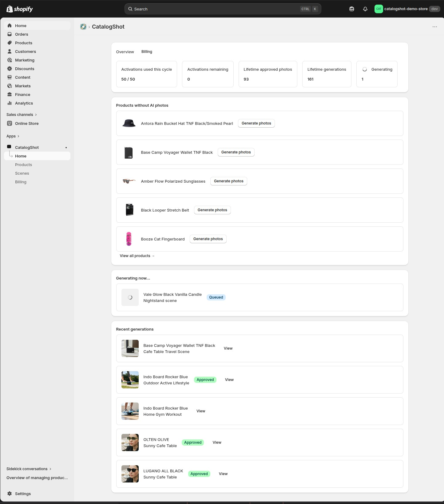Click the CatalogShot breadcrumb app icon

(x=83, y=27)
